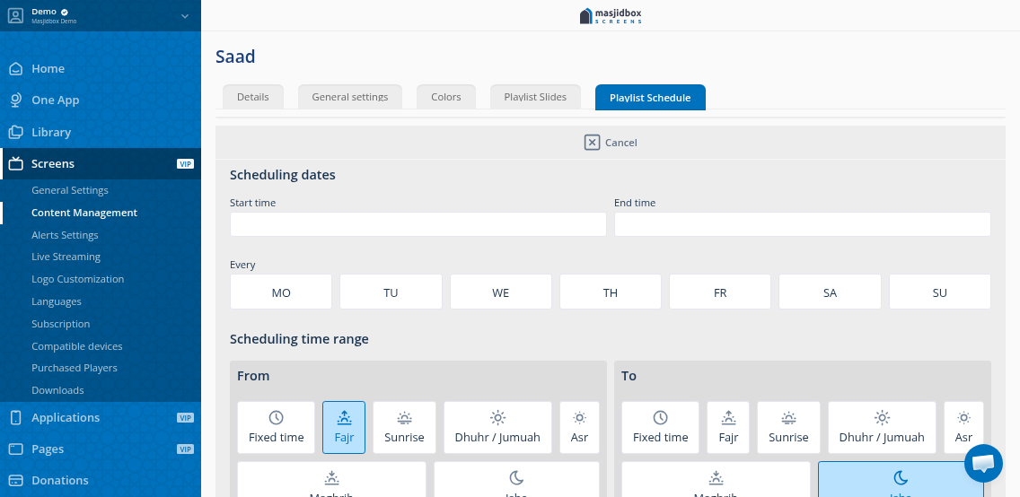This screenshot has width=1020, height=497.
Task: Choose the Isha moon option under From
Action: 516,479
